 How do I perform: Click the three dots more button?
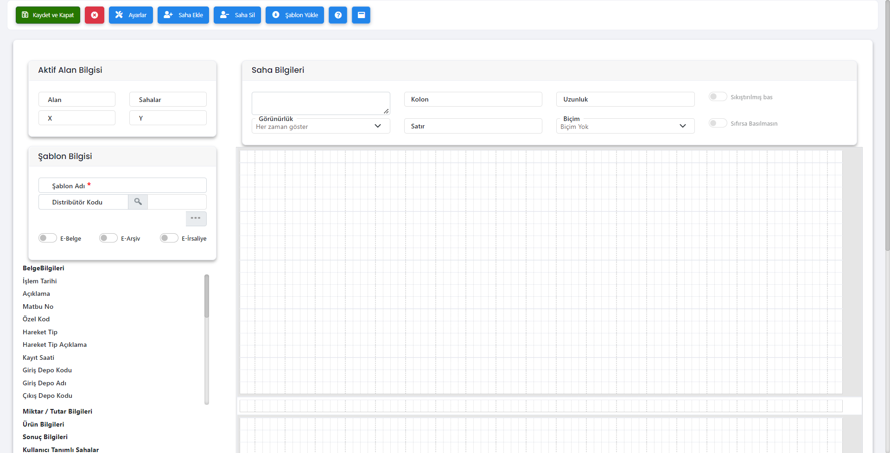196,218
